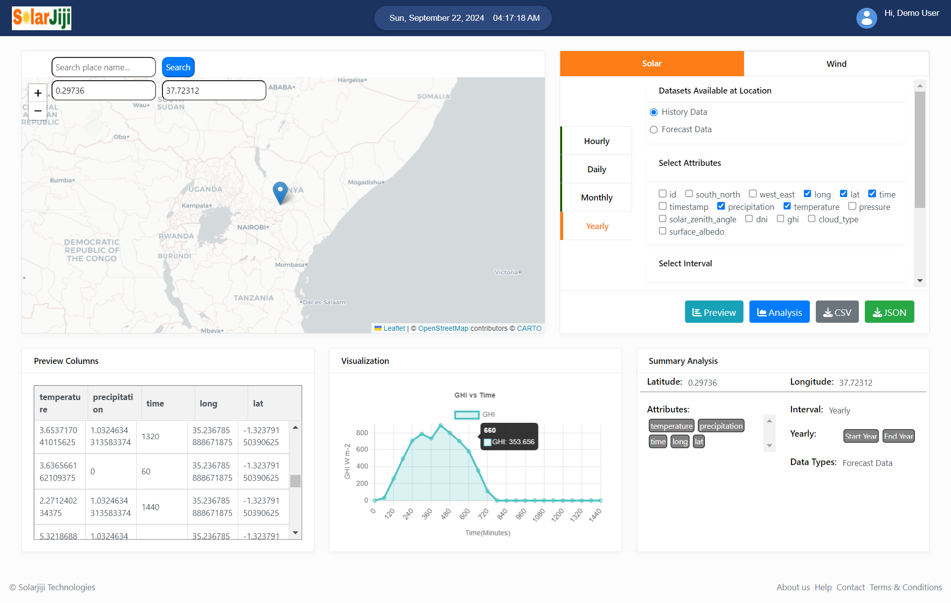Click the 'Hi, Demo User' greeting

point(911,13)
